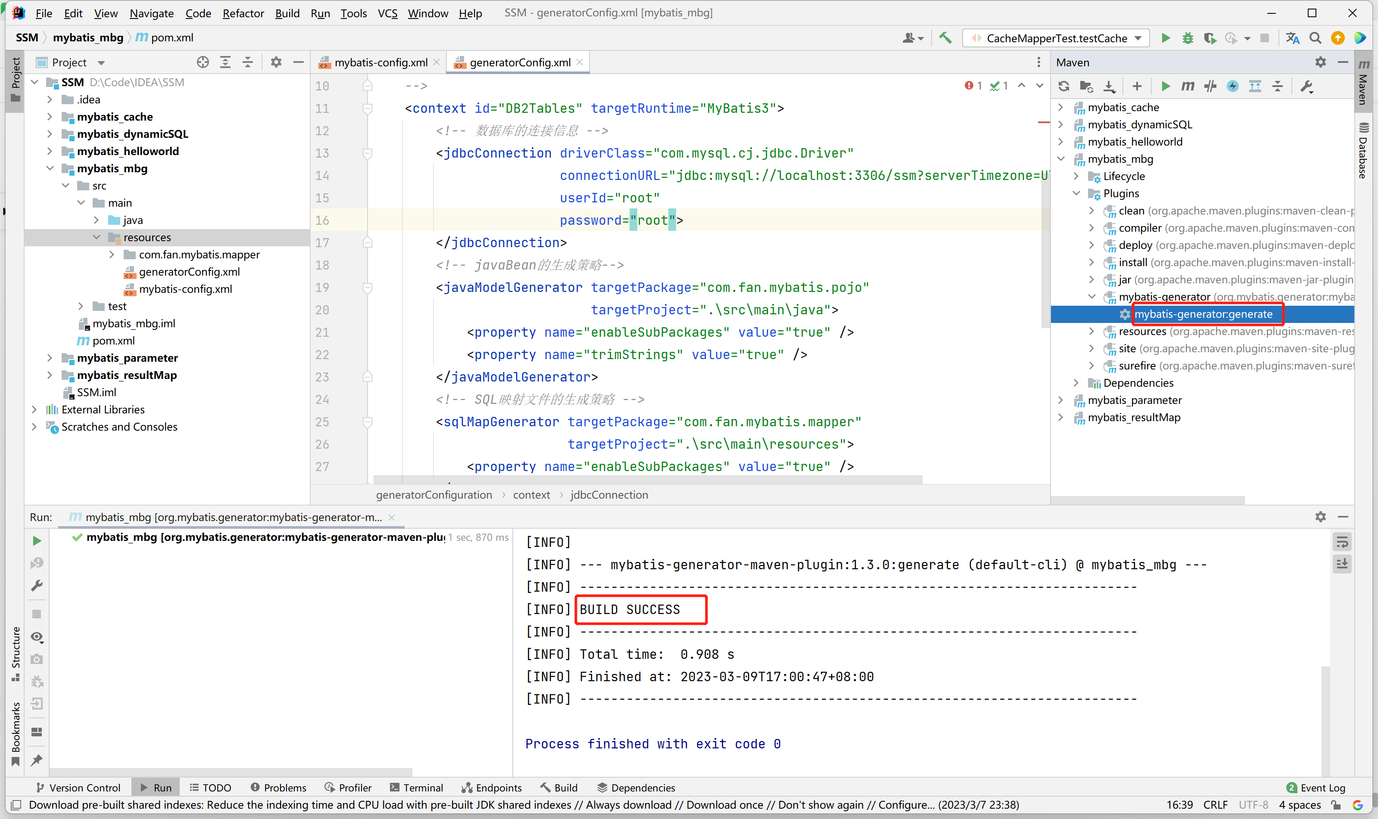Viewport: 1378px width, 819px height.
Task: Change UTF-8 encoding in status bar
Action: point(1253,805)
